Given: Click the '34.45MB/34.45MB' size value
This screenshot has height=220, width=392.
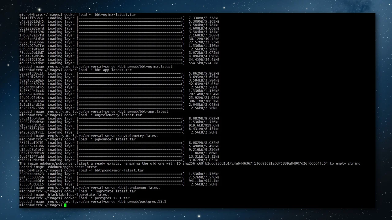Looking at the screenshot, I should click(204, 60).
